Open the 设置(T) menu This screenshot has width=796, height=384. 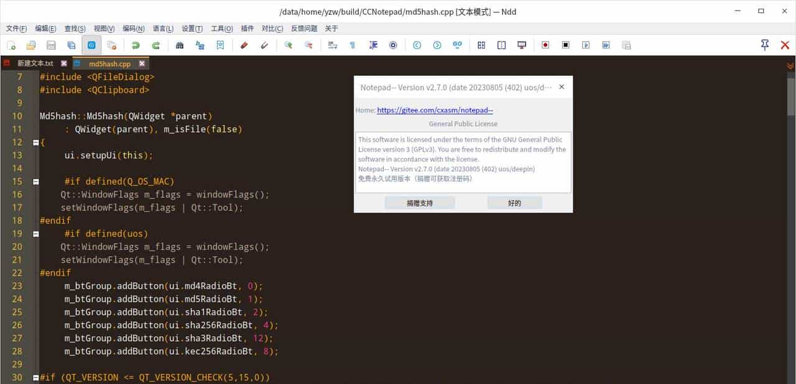point(191,28)
